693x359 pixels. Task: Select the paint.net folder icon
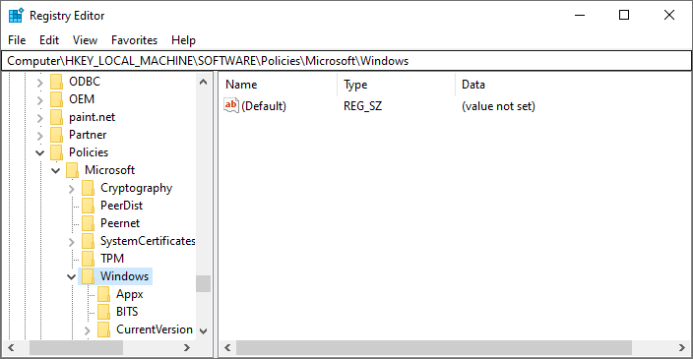[x=56, y=117]
